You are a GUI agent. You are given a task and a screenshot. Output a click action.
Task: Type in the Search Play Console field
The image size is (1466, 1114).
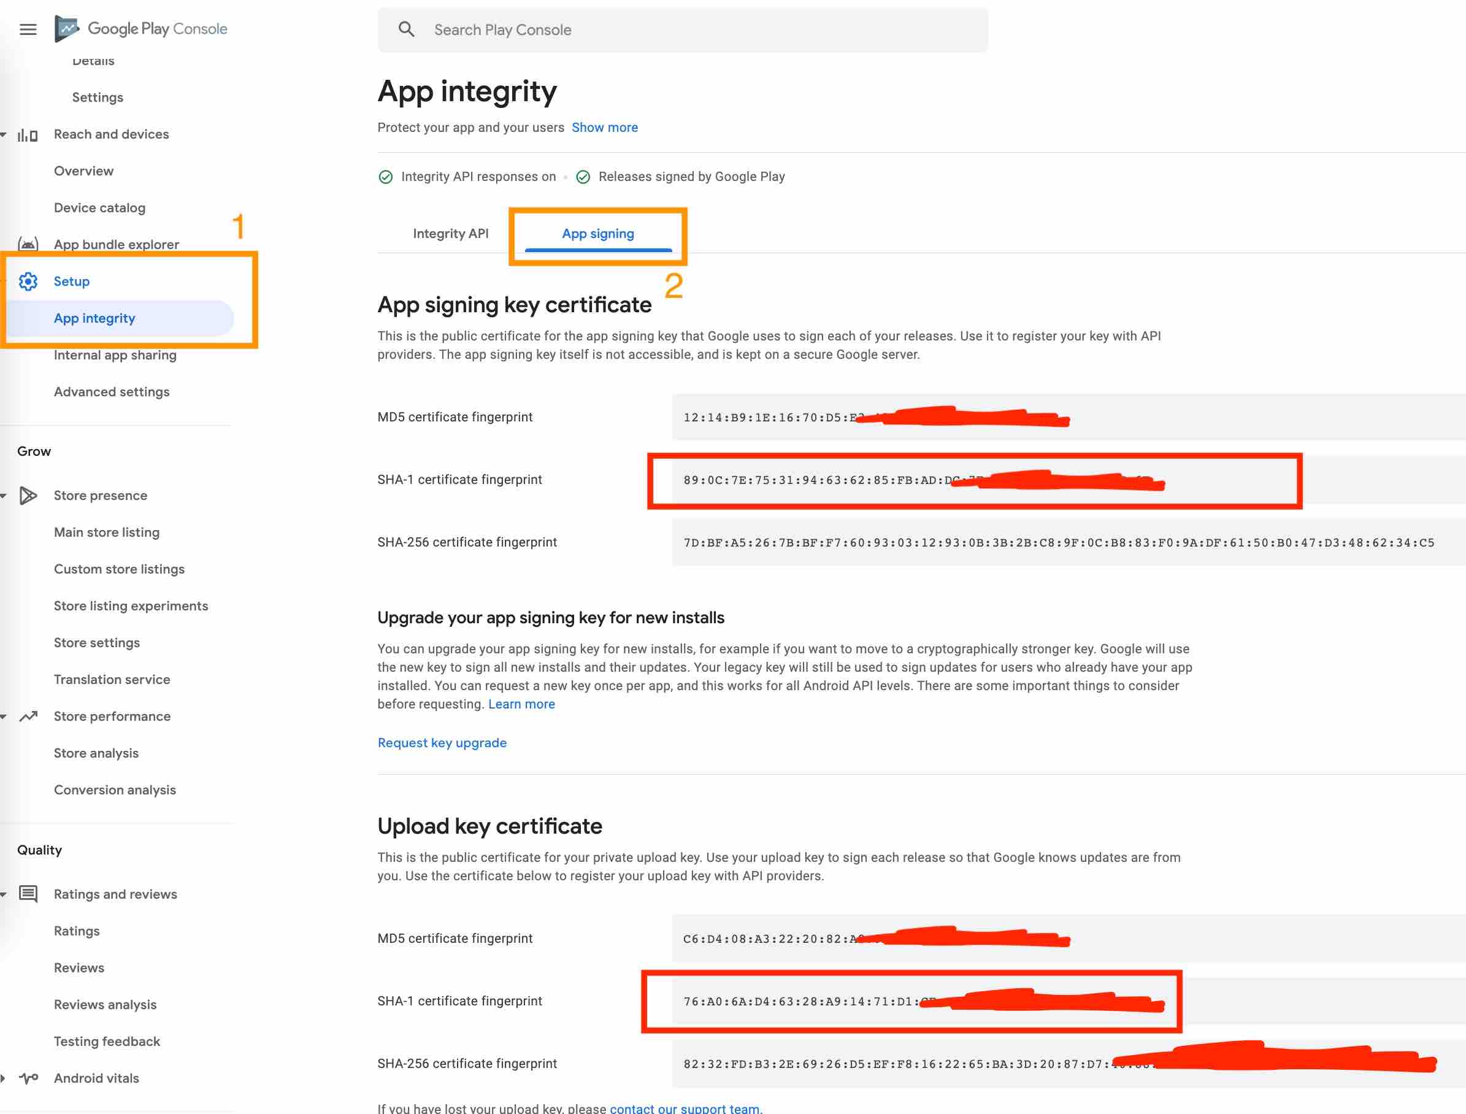[x=696, y=30]
